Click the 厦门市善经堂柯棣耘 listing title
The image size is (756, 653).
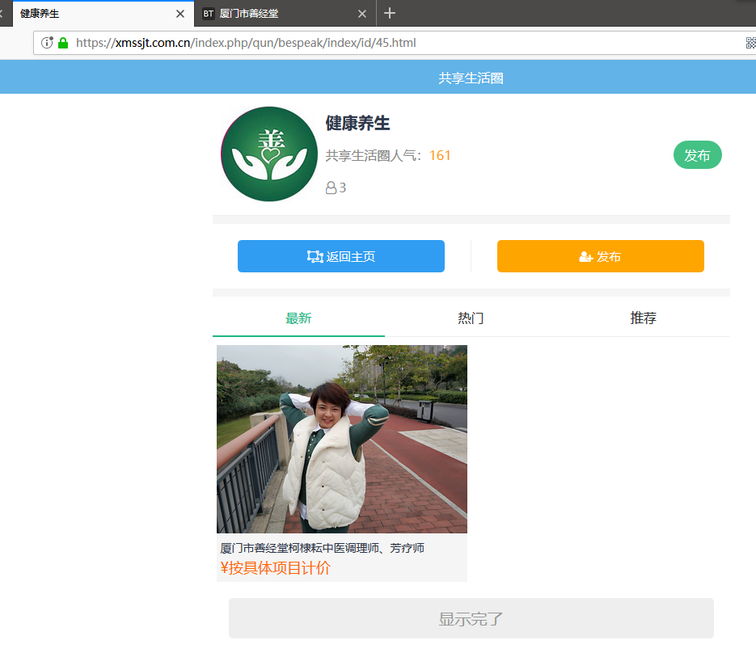322,548
